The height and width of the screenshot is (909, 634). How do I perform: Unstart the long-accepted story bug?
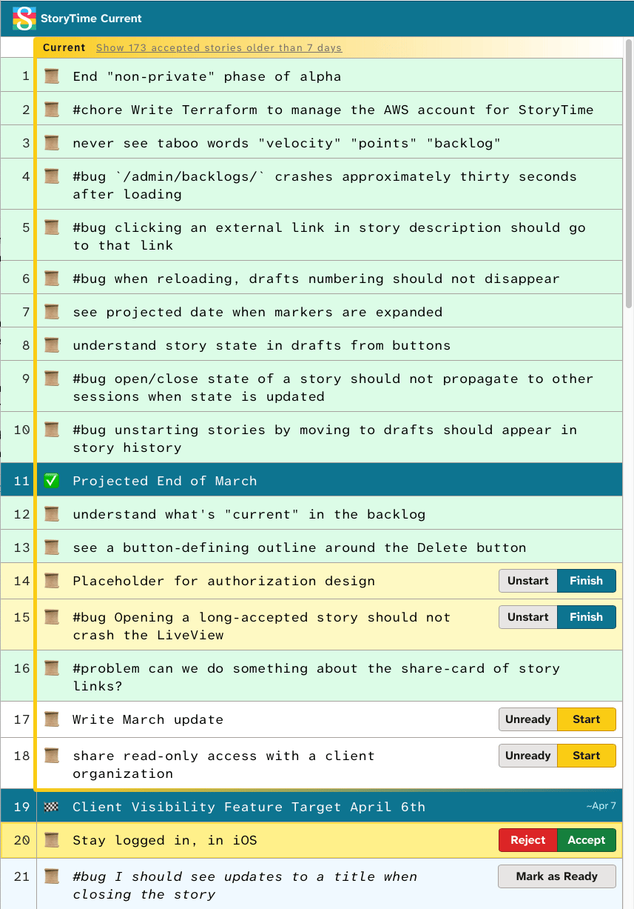[x=527, y=617]
